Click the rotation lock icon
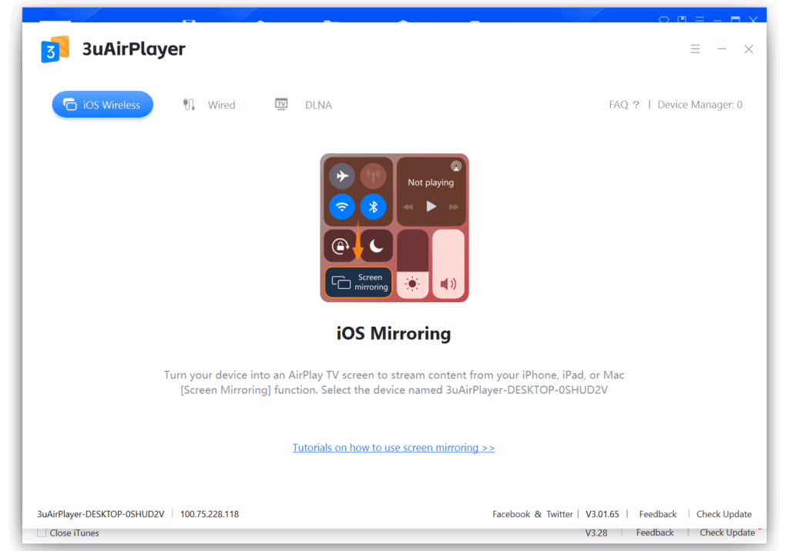Viewport: 789px width, 551px height. tap(340, 246)
